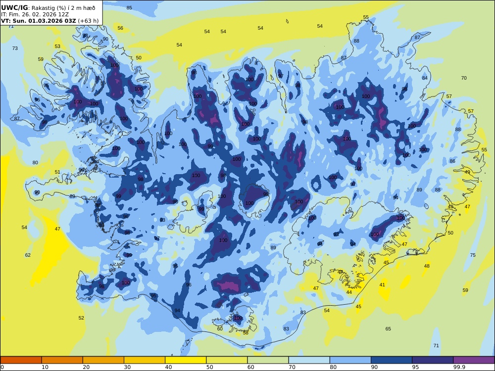Click the '73' humidity value on the map
The width and height of the screenshot is (495, 371).
click(15, 48)
